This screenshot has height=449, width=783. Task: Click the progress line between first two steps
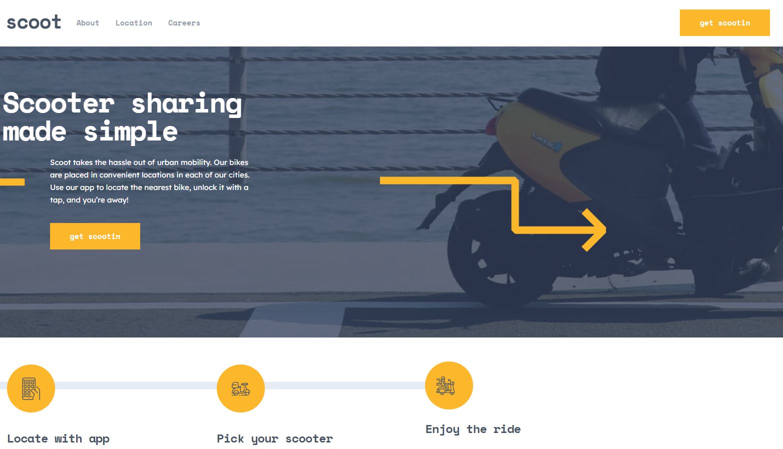point(136,385)
